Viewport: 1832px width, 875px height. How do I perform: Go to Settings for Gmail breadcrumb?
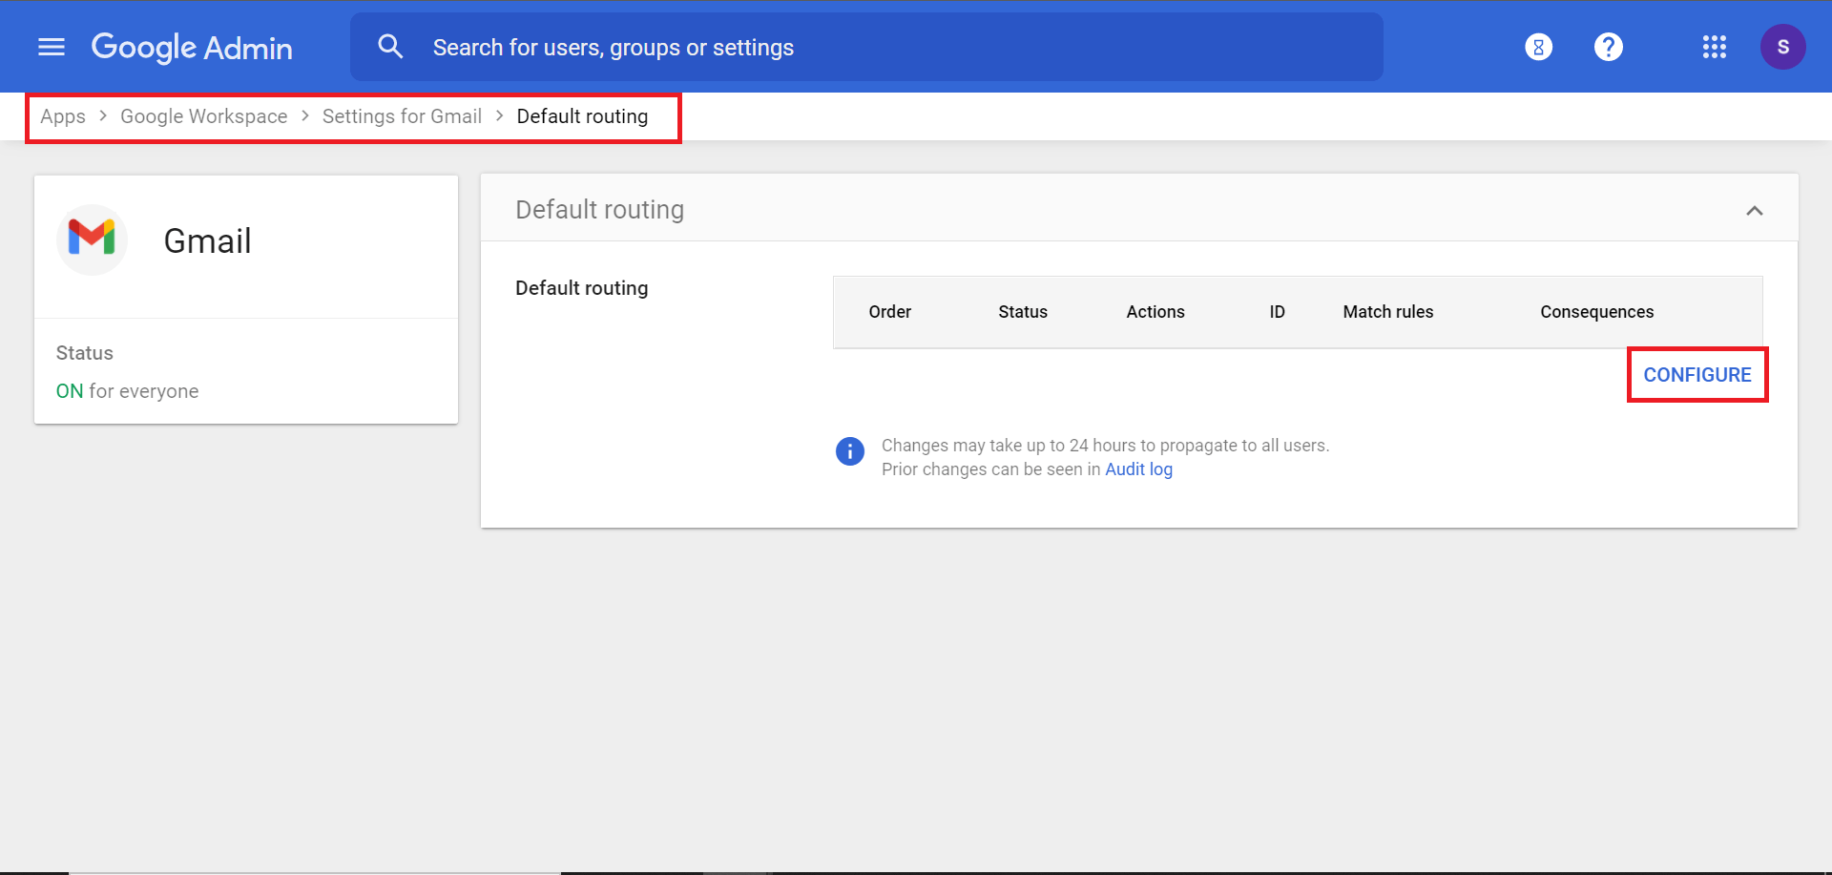pos(402,116)
